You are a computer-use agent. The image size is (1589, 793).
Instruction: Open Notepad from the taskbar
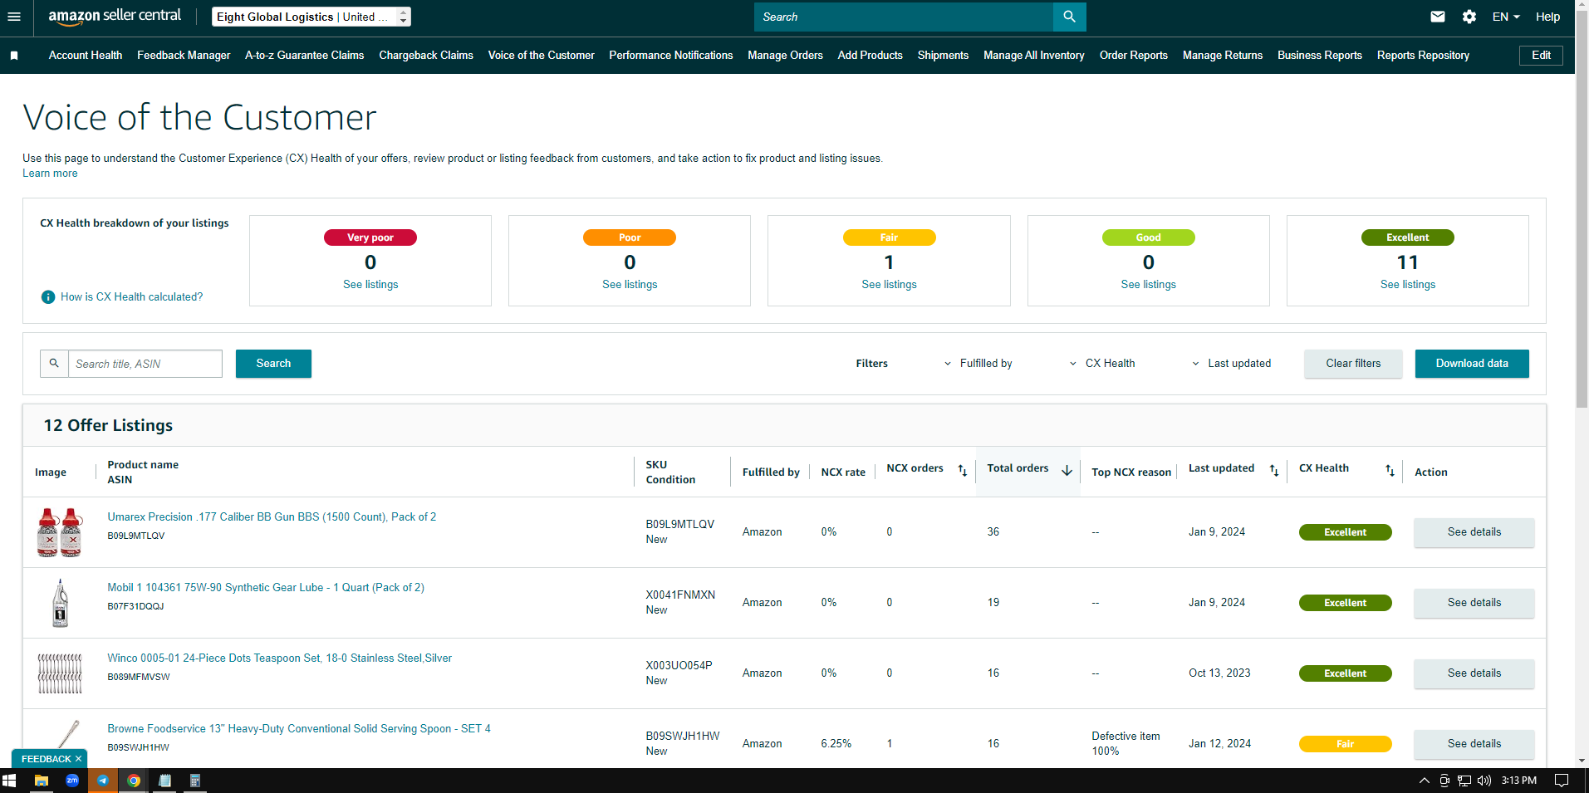164,781
